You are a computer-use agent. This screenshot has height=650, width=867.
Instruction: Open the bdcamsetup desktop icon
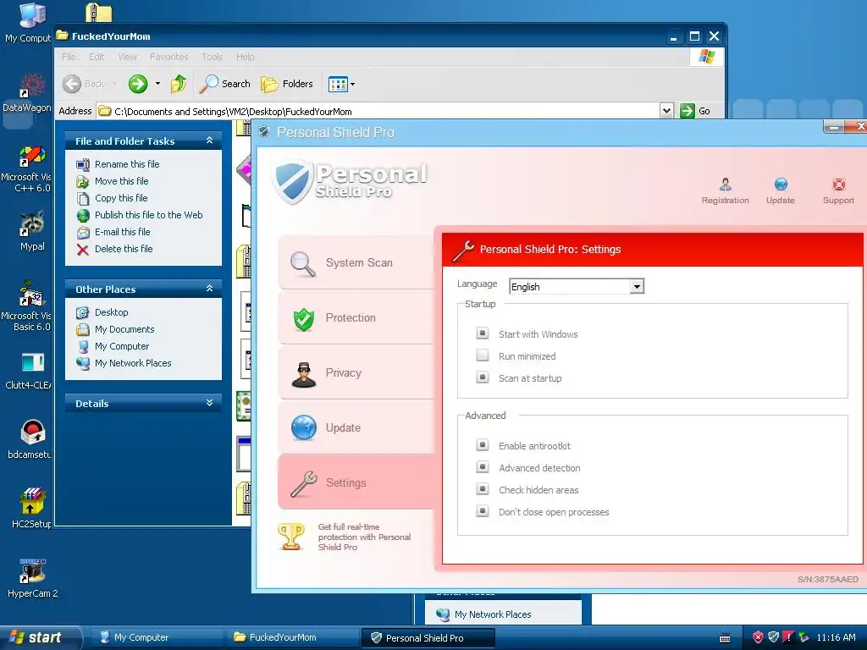(x=30, y=439)
